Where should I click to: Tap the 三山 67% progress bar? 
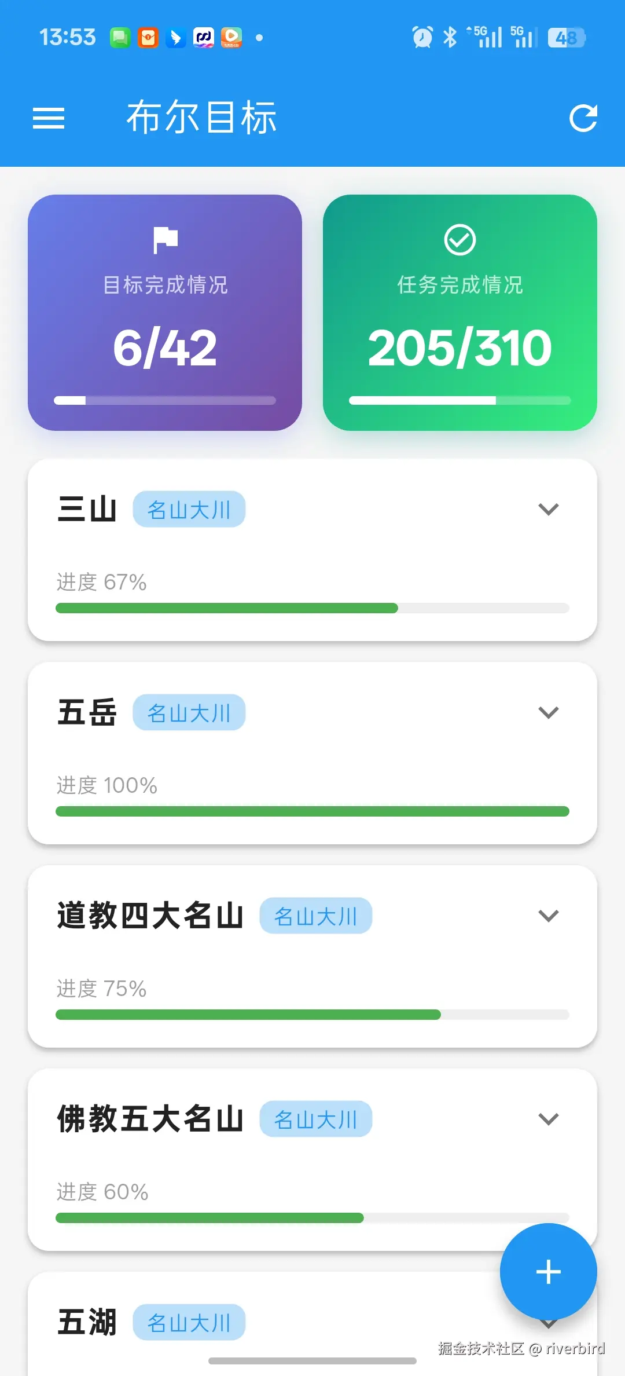click(x=312, y=608)
